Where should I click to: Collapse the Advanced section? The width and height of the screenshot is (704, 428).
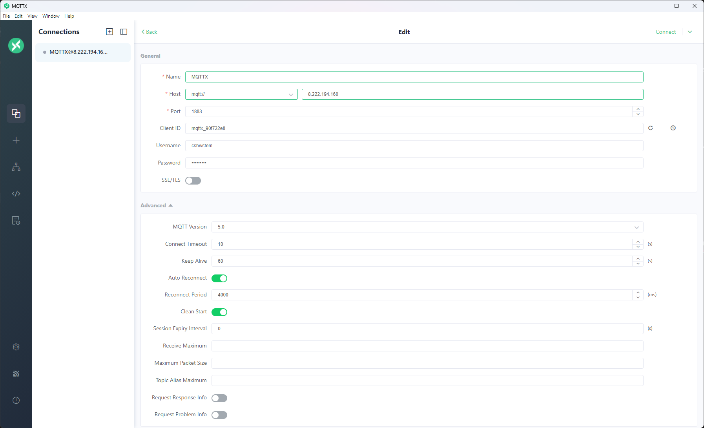[x=157, y=205]
